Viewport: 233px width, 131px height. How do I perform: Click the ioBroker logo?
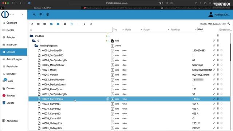coord(5,15)
